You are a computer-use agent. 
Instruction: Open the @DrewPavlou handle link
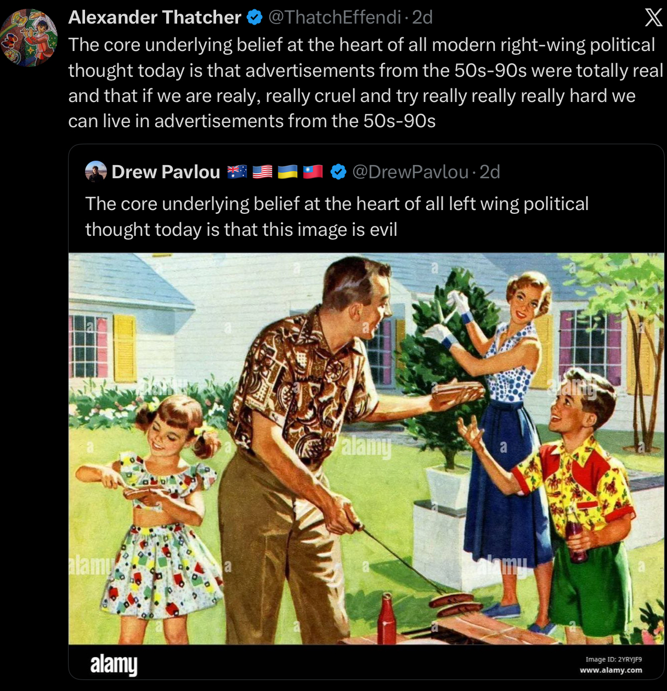(x=410, y=172)
